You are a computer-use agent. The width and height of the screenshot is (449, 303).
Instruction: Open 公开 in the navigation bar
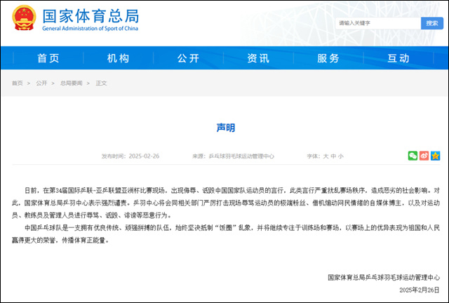[188, 58]
